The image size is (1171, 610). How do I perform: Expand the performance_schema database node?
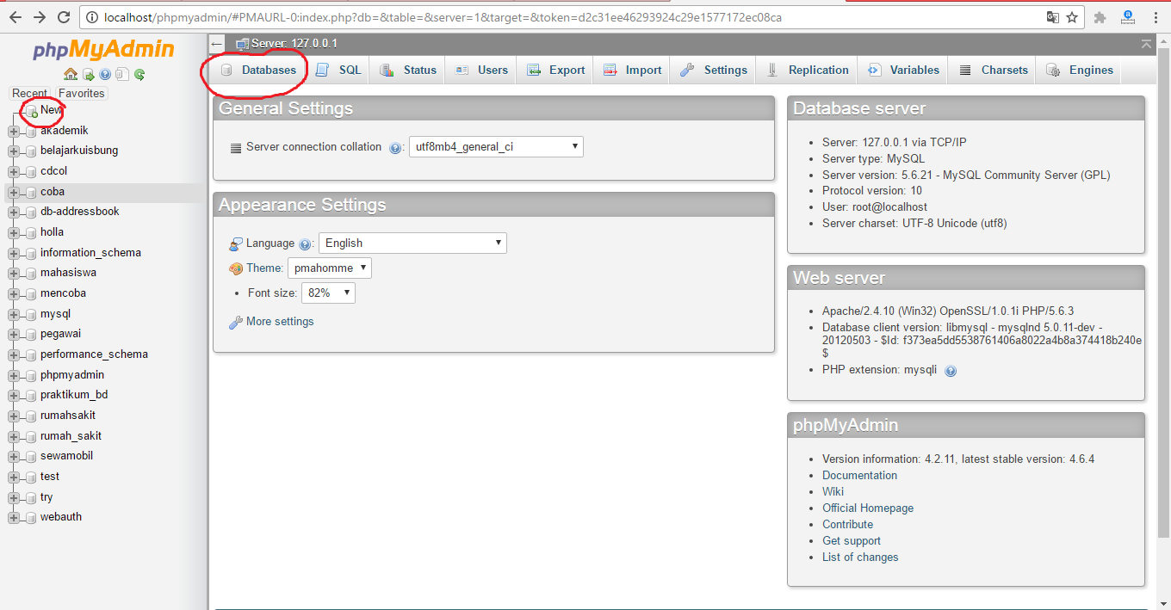click(13, 354)
